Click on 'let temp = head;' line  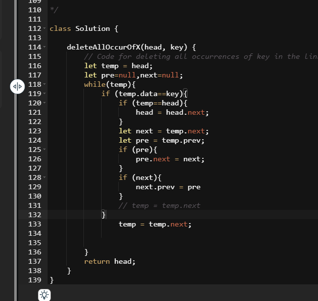tap(118, 66)
